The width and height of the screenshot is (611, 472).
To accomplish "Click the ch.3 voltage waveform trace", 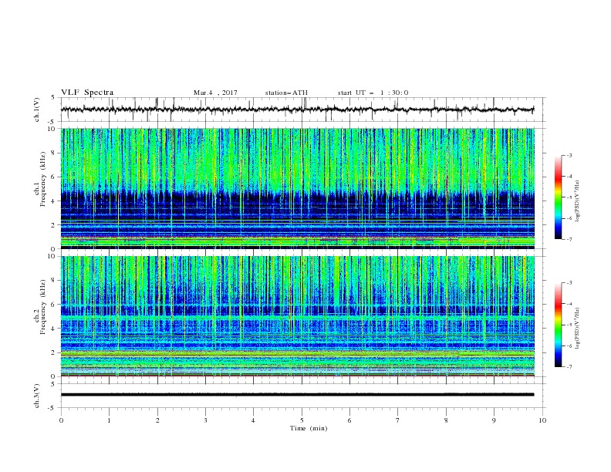I will [297, 395].
